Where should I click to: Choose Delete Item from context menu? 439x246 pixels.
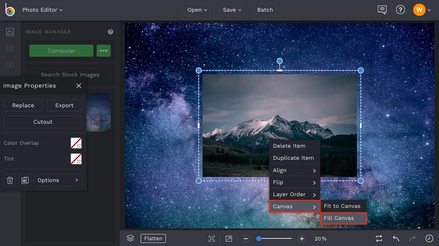point(294,146)
